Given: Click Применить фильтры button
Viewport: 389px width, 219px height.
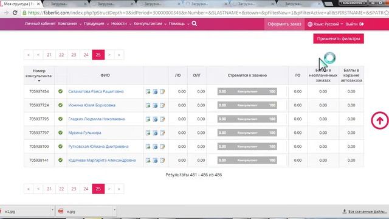Looking at the screenshot, I should coord(339,39).
